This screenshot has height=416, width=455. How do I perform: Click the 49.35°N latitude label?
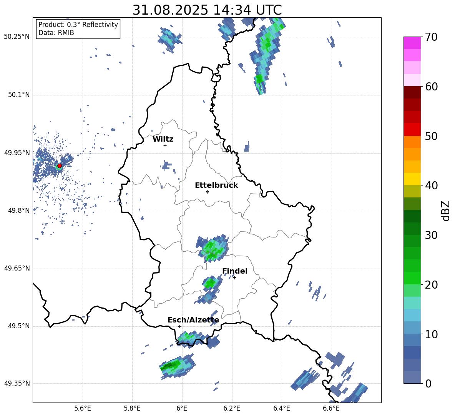(x=17, y=383)
